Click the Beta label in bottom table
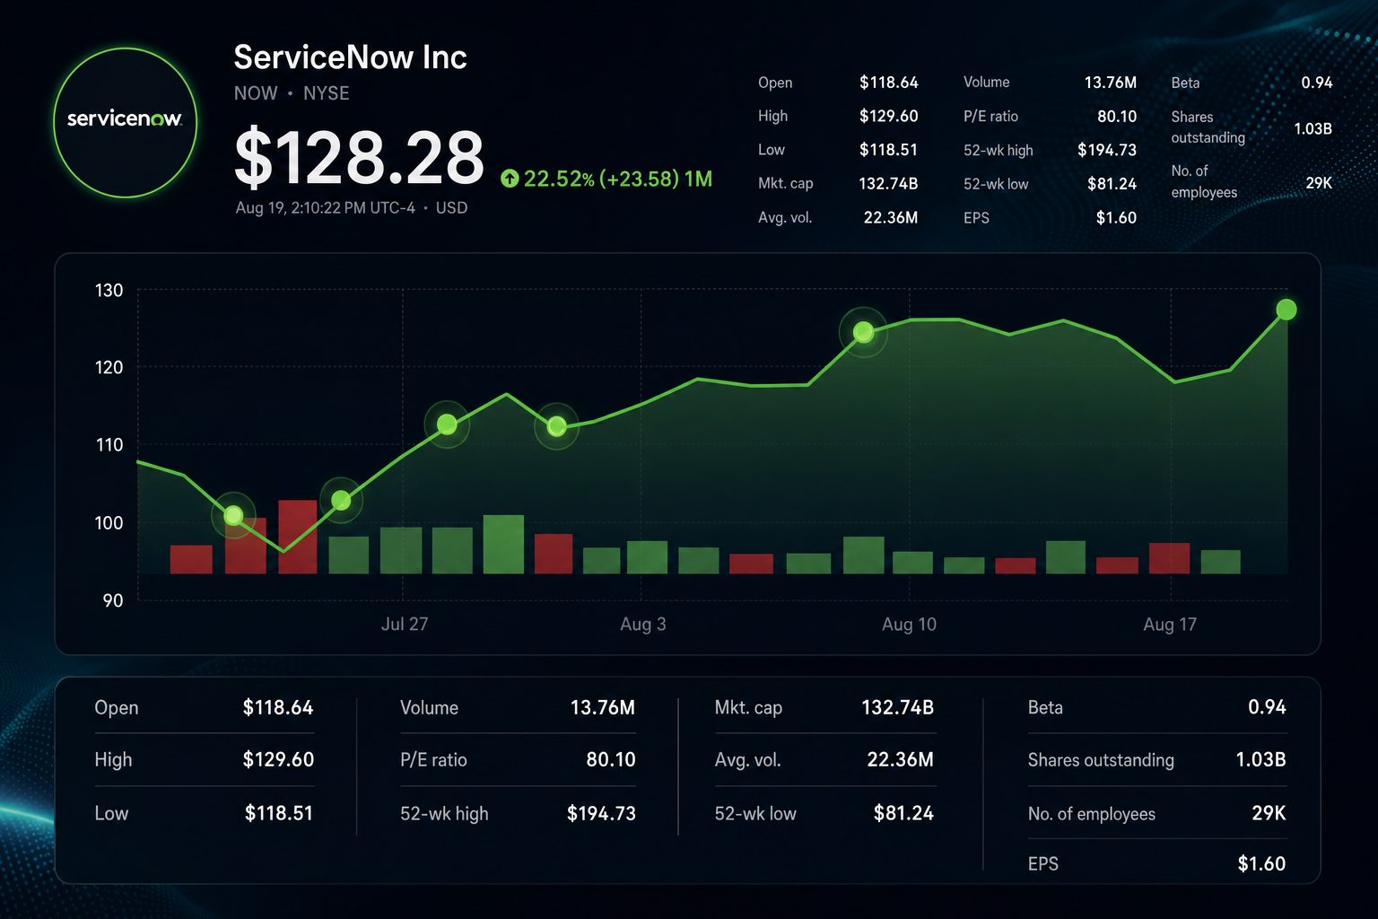This screenshot has width=1378, height=919. (1045, 708)
